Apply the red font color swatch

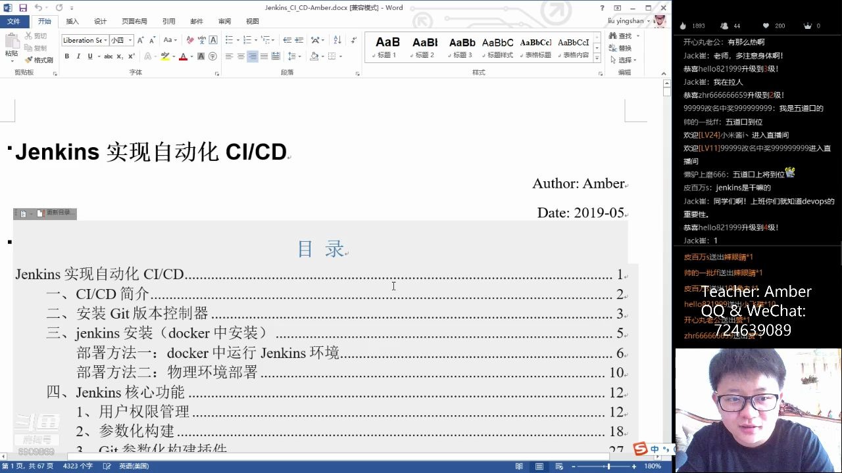183,56
